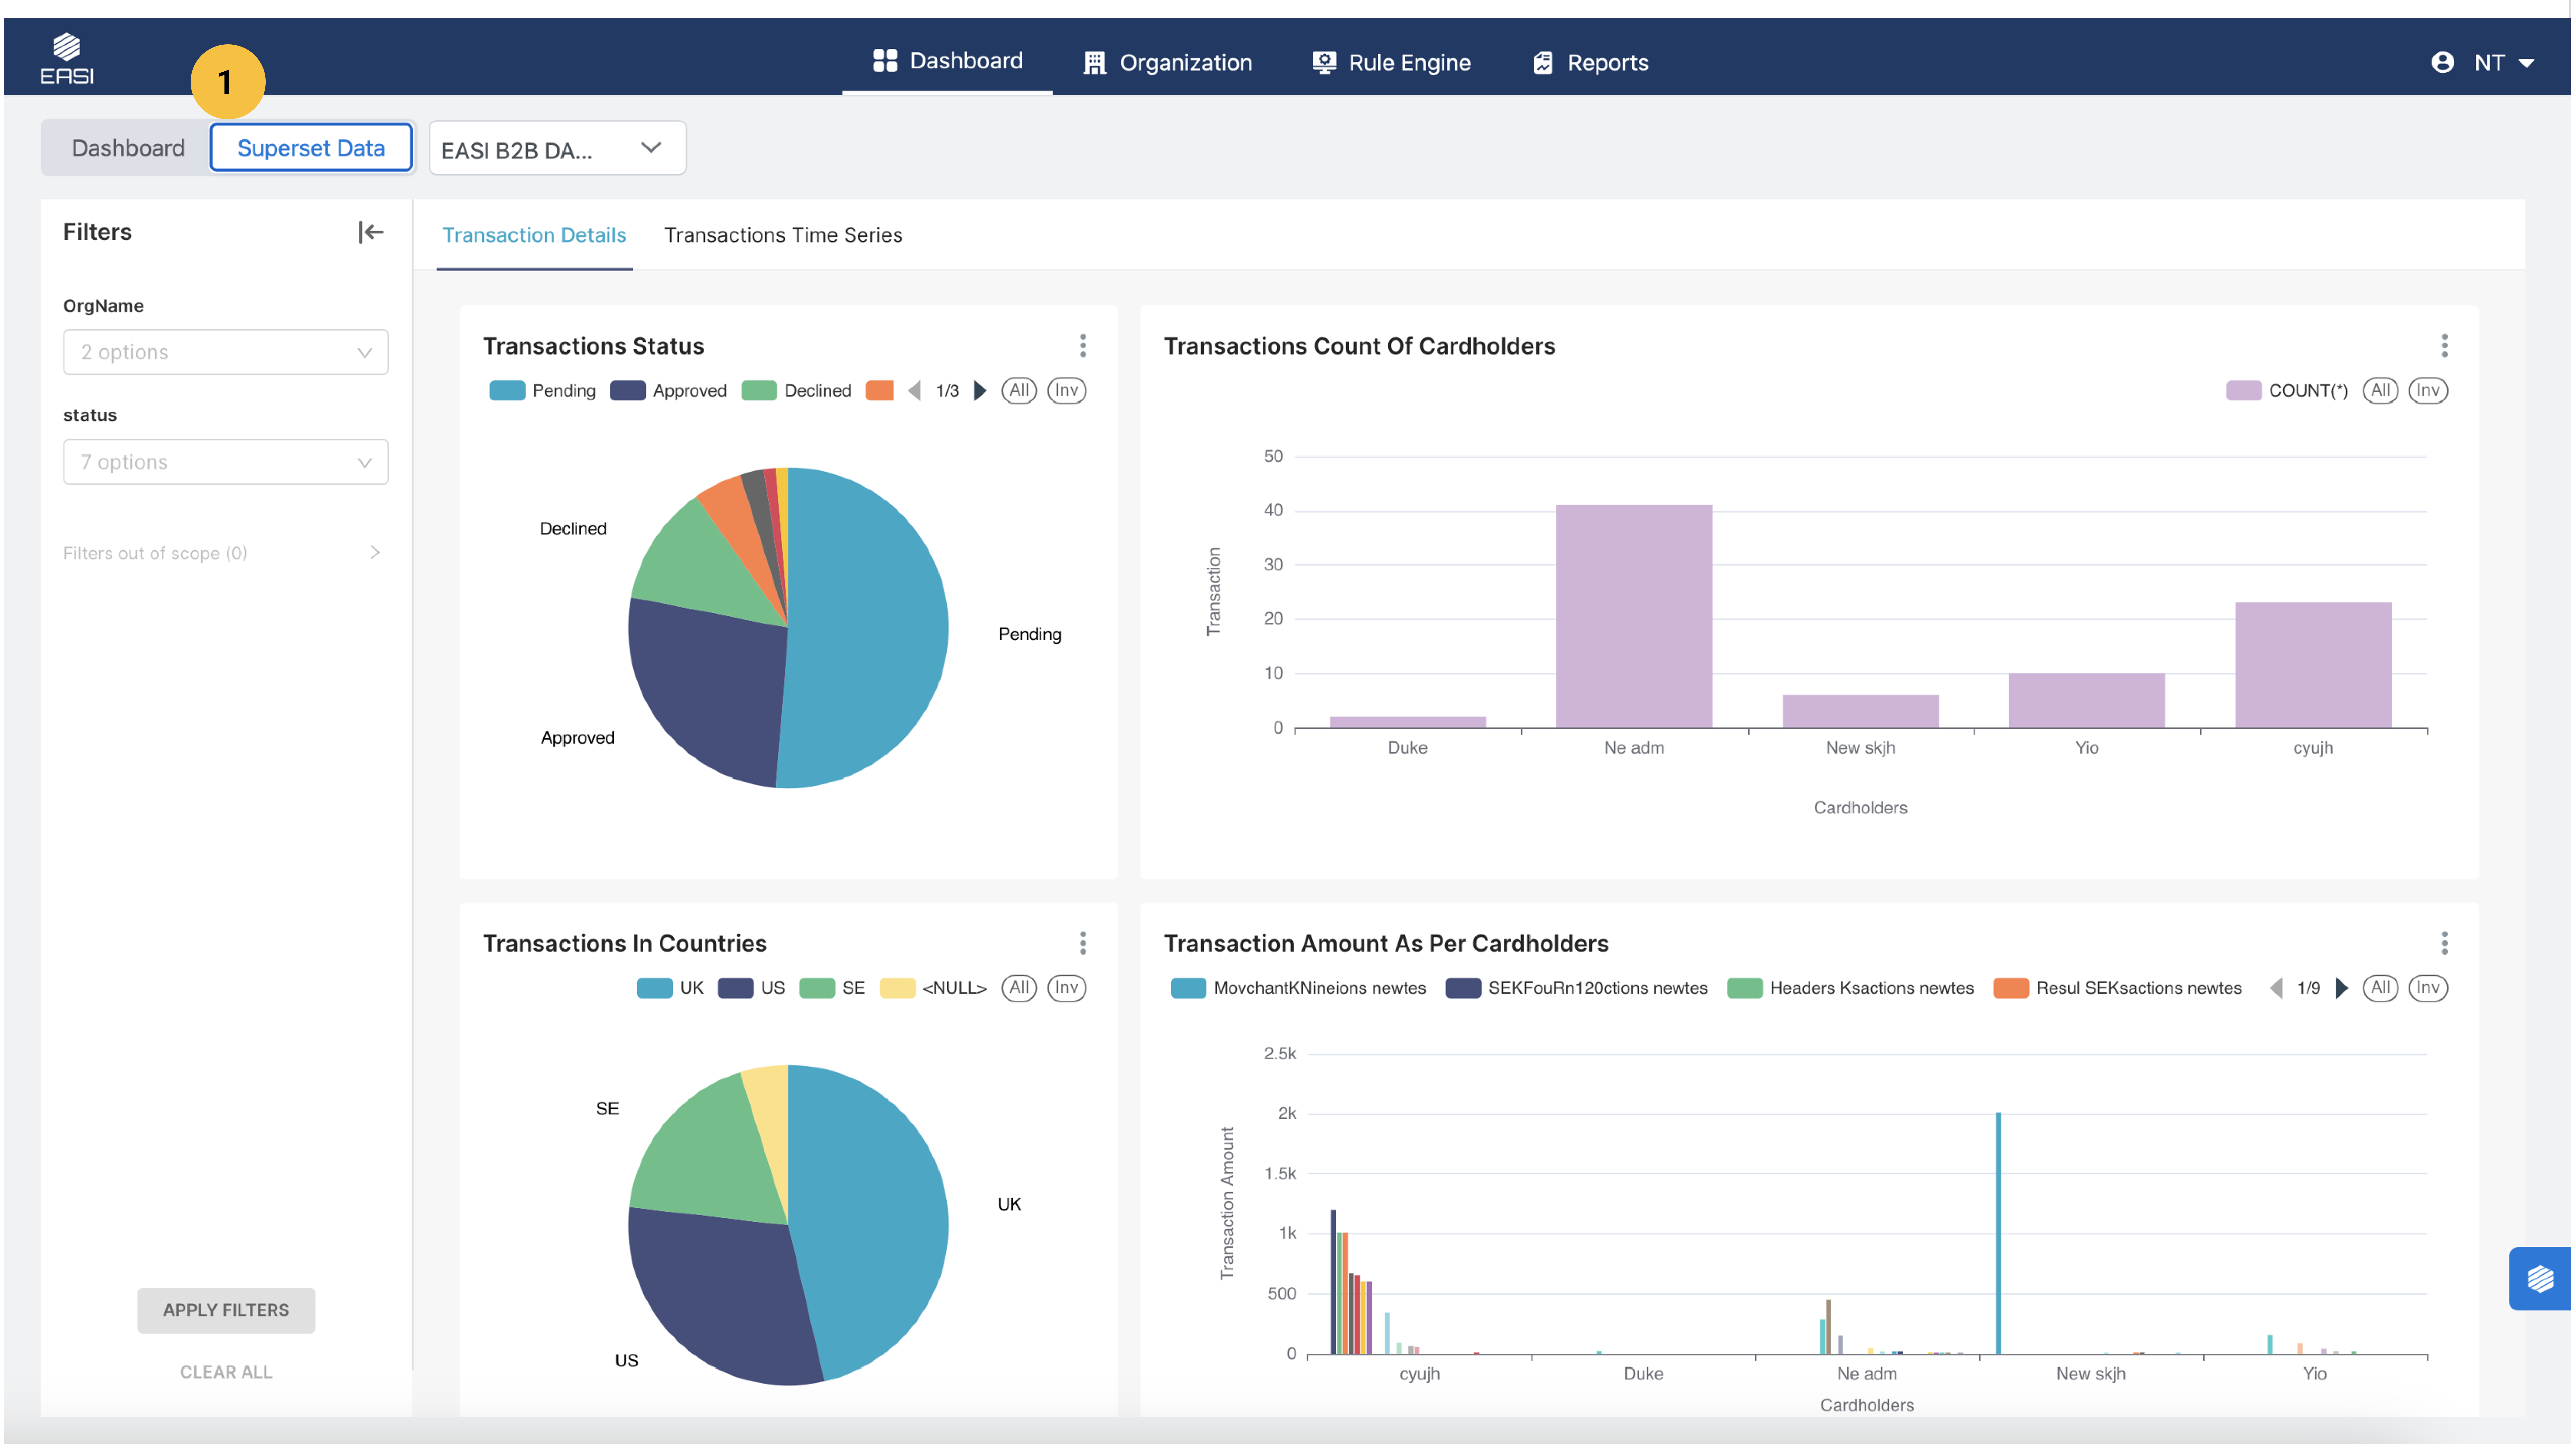
Task: Click the APPLY FILTERS button
Action: 226,1310
